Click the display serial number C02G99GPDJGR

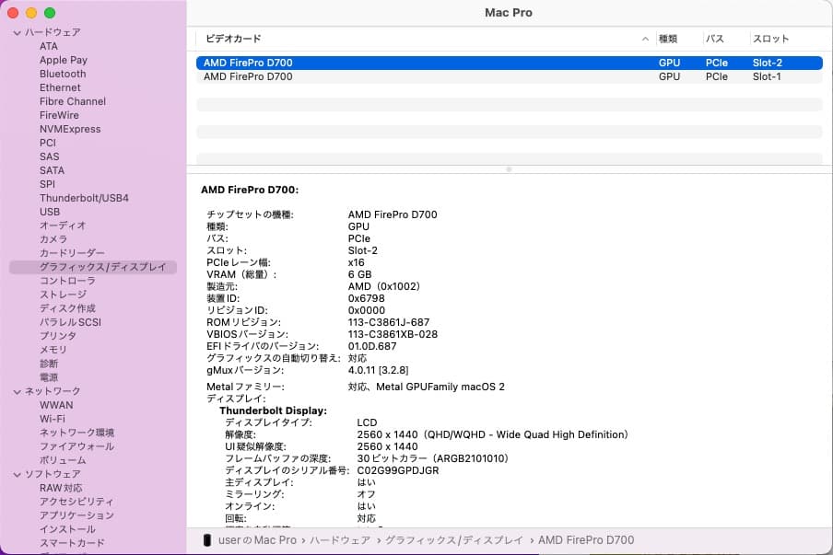(398, 470)
